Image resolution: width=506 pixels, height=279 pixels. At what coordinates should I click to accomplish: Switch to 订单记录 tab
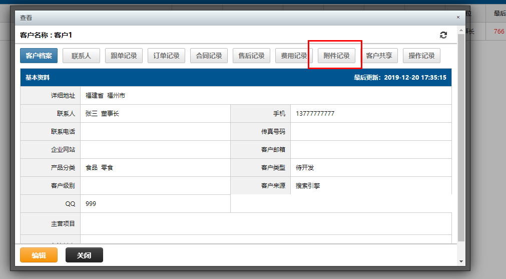[167, 56]
